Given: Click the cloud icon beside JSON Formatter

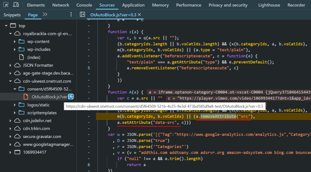Looking at the screenshot, I should 17,65.
